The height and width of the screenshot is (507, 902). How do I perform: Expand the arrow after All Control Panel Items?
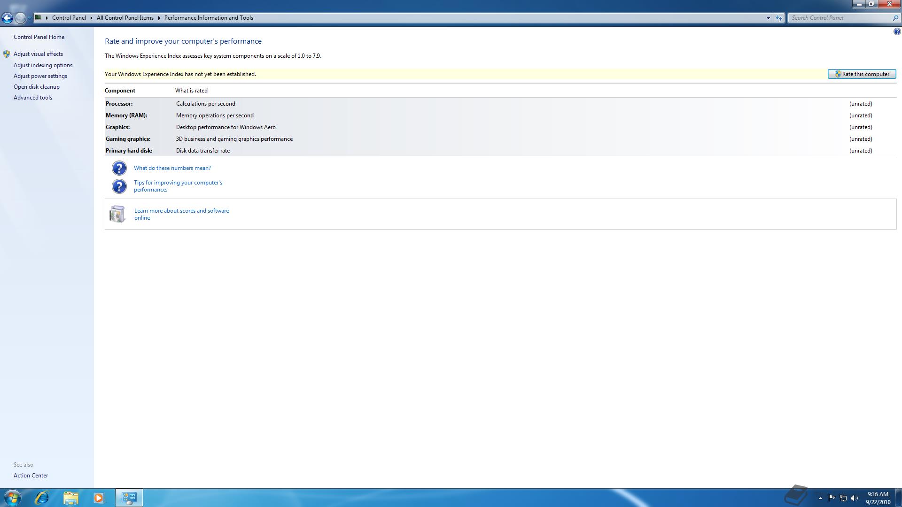click(x=159, y=18)
